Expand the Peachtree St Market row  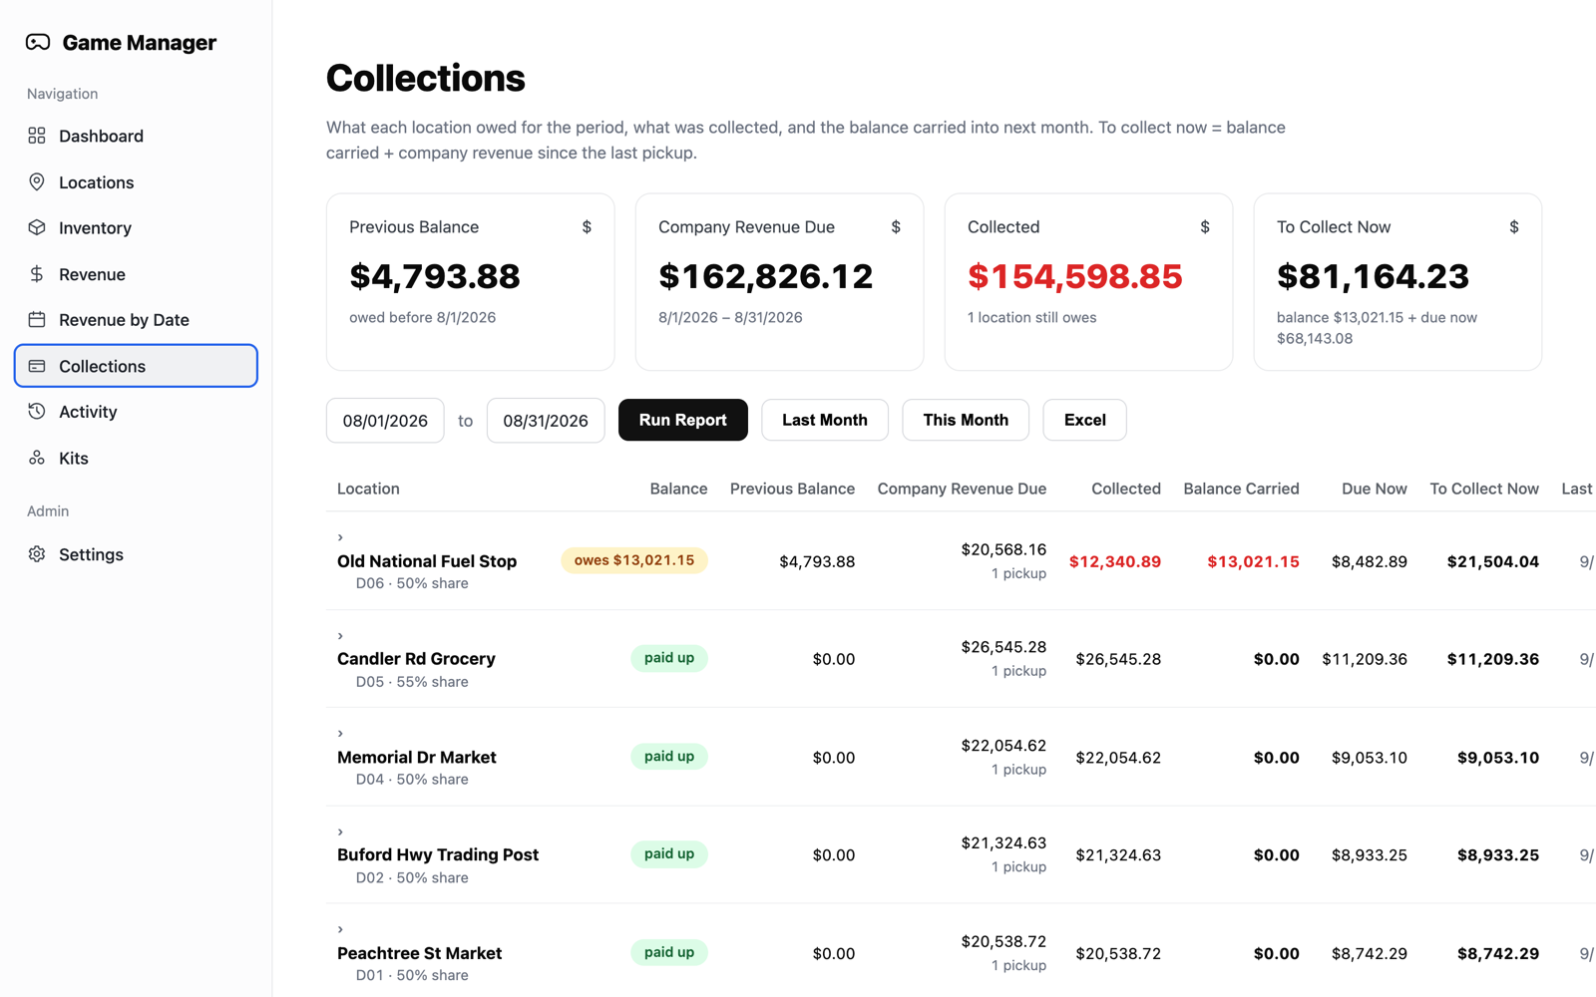click(340, 929)
